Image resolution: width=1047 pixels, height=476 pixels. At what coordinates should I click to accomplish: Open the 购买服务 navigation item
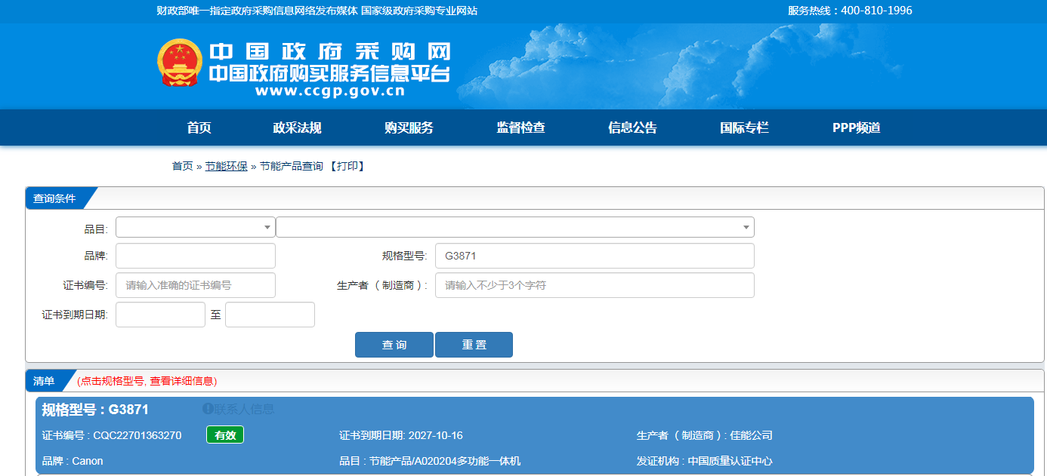point(409,127)
